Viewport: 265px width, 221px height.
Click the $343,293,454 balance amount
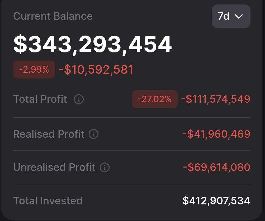click(93, 44)
